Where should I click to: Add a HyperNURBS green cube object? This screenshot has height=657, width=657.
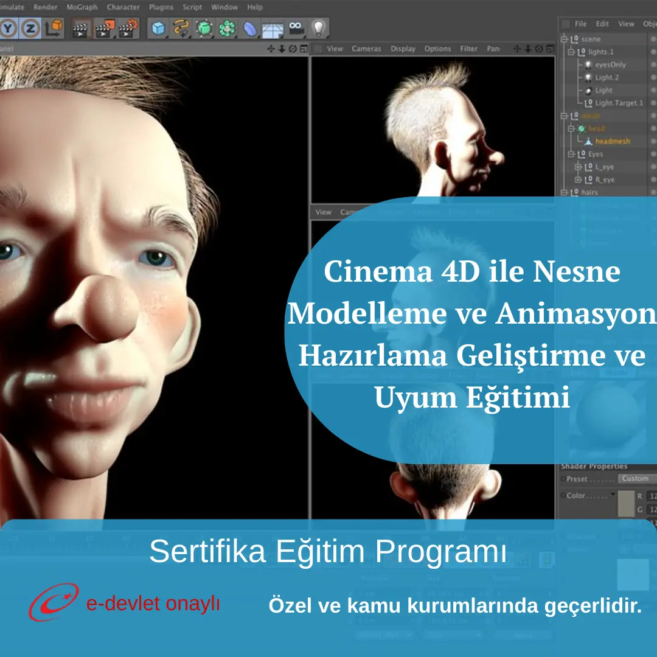pos(204,29)
